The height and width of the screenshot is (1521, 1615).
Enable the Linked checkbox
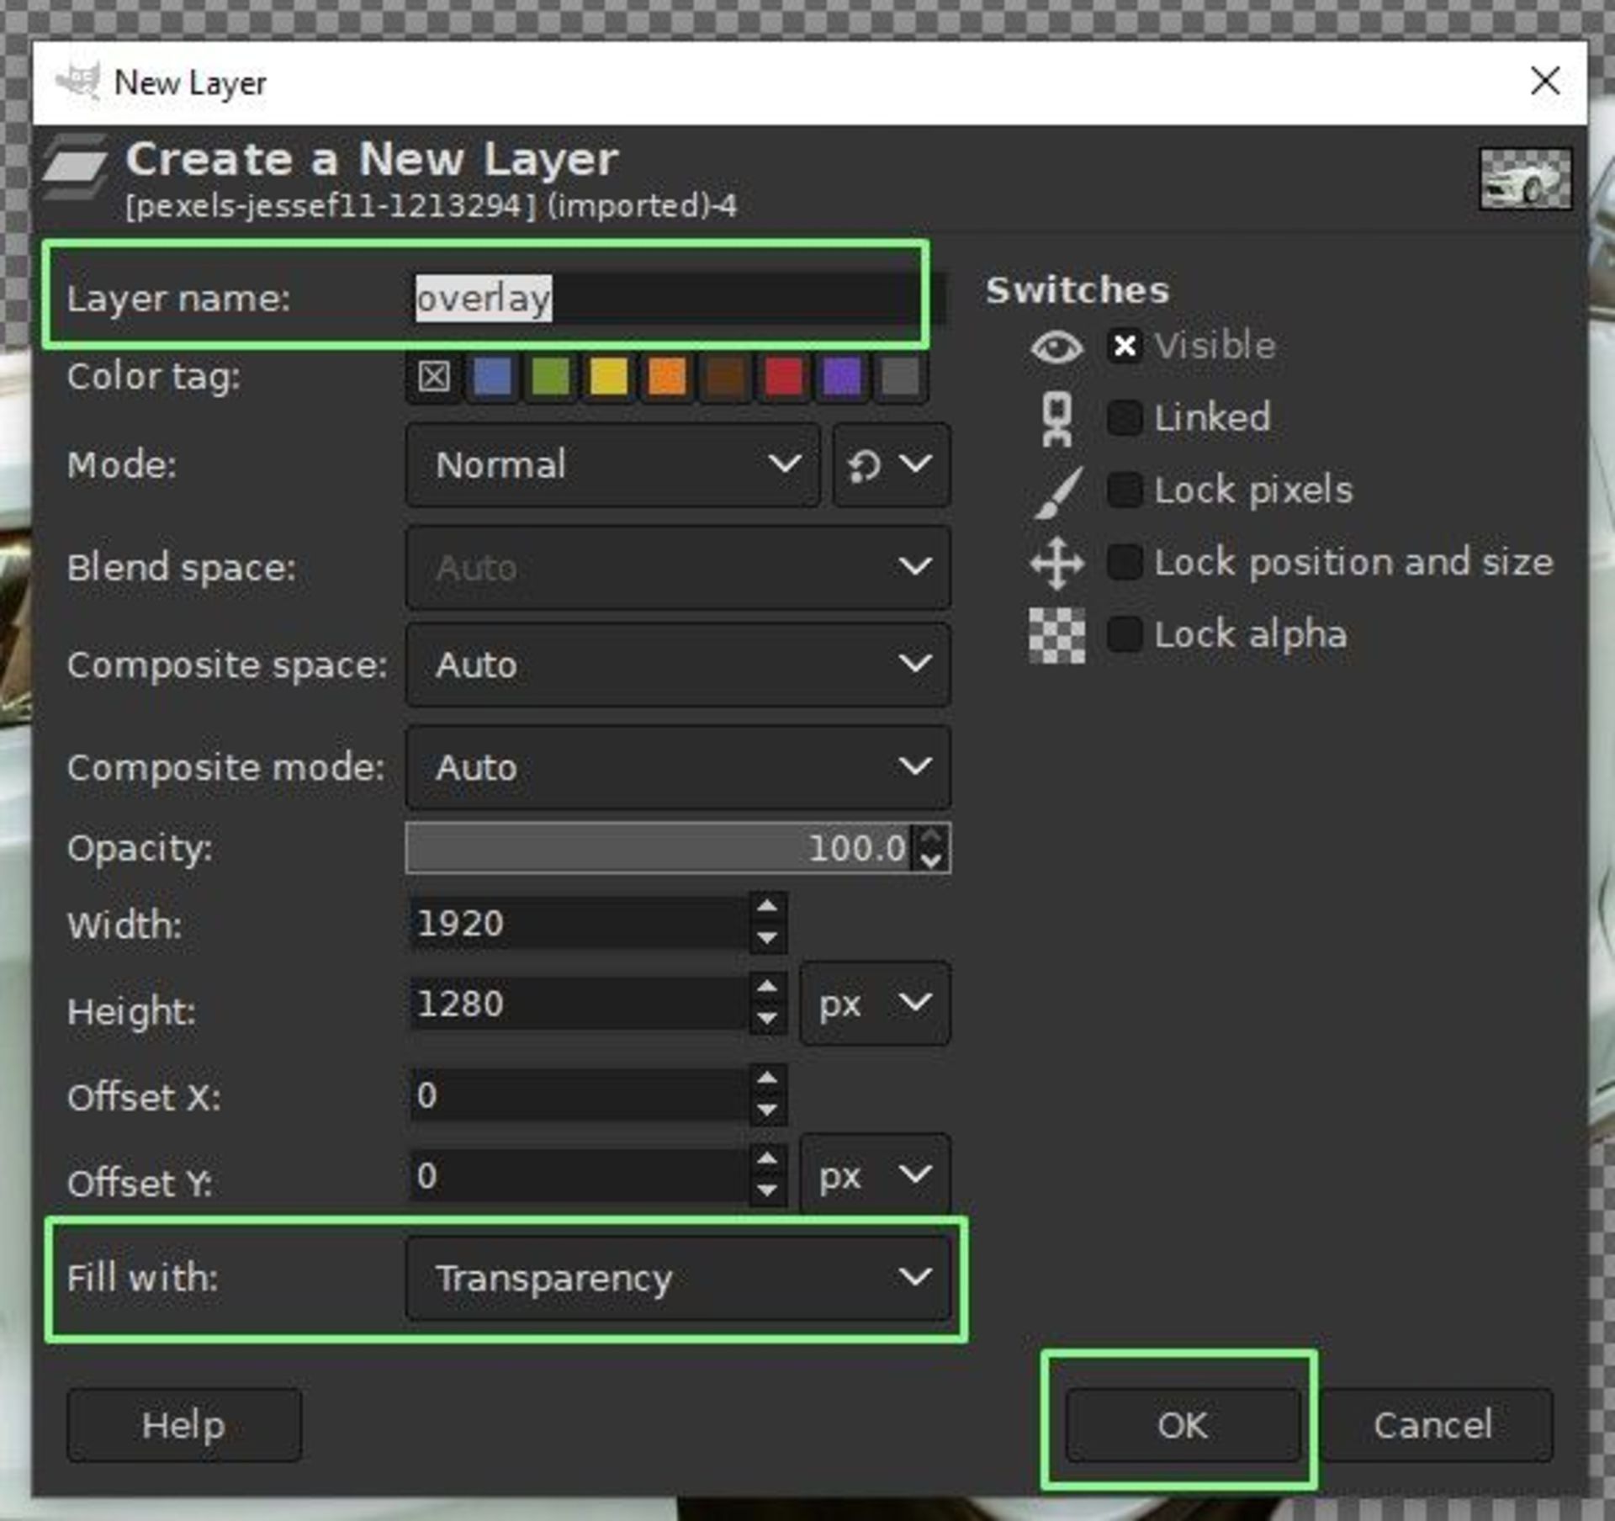point(1125,418)
